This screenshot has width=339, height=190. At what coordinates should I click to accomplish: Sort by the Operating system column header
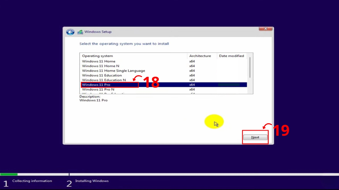coord(97,56)
